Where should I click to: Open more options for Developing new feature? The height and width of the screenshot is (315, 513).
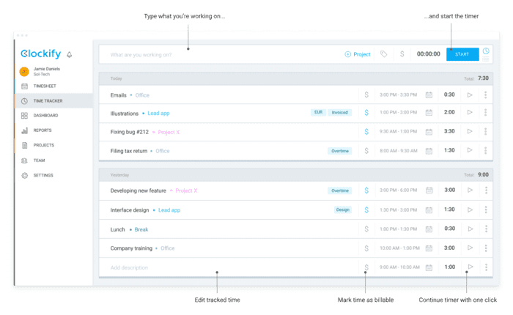point(486,190)
